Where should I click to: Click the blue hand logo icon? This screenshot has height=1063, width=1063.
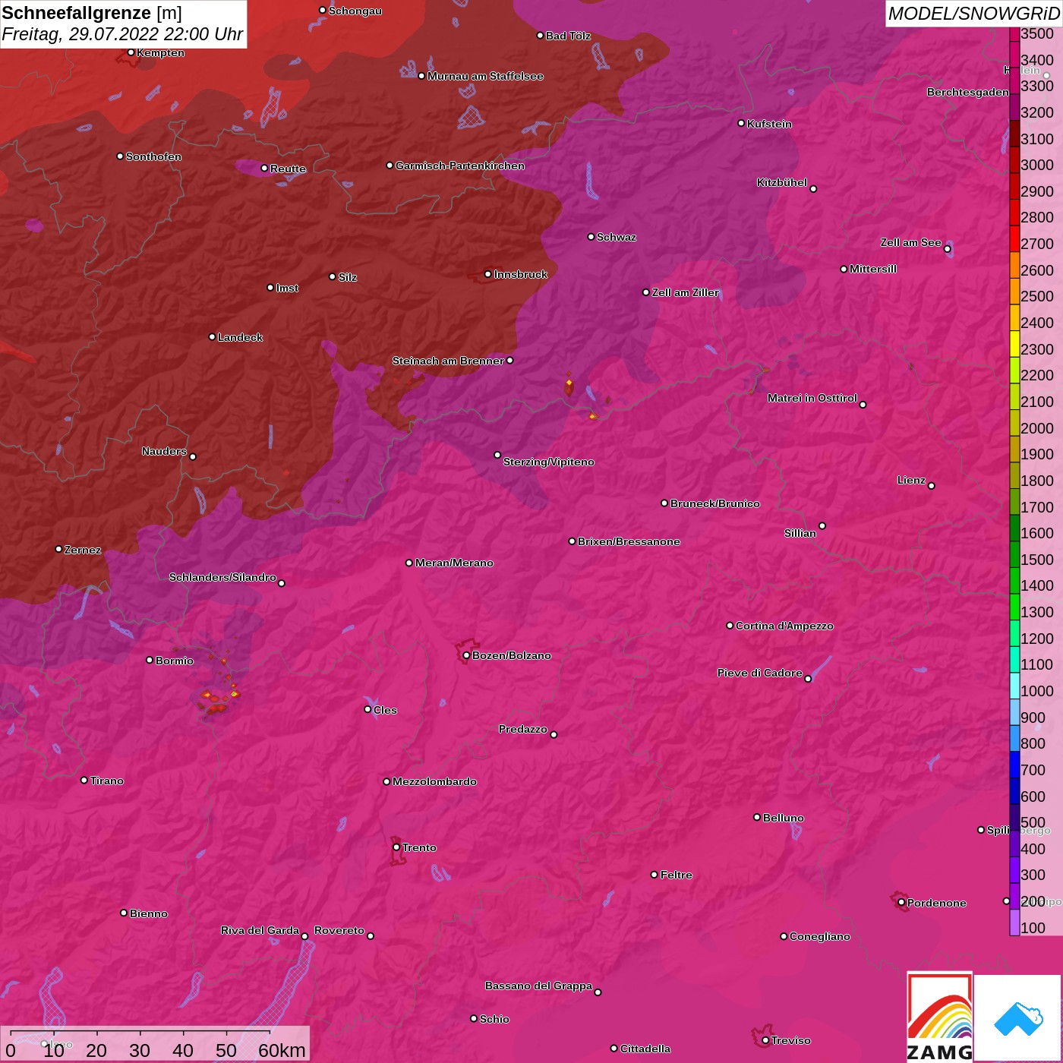[1017, 1018]
